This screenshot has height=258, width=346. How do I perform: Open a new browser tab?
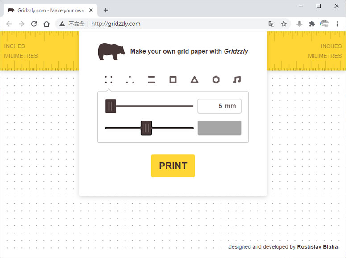tap(106, 10)
